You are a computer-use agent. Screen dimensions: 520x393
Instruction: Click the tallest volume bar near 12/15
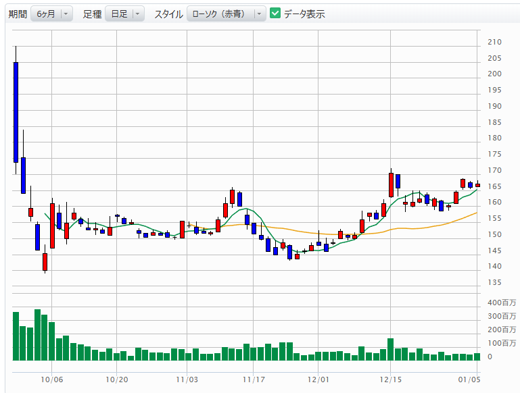pos(390,349)
